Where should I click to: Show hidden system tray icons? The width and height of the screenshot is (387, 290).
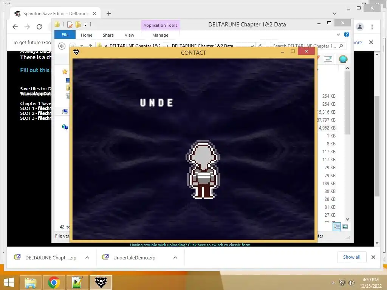pyautogui.click(x=333, y=283)
